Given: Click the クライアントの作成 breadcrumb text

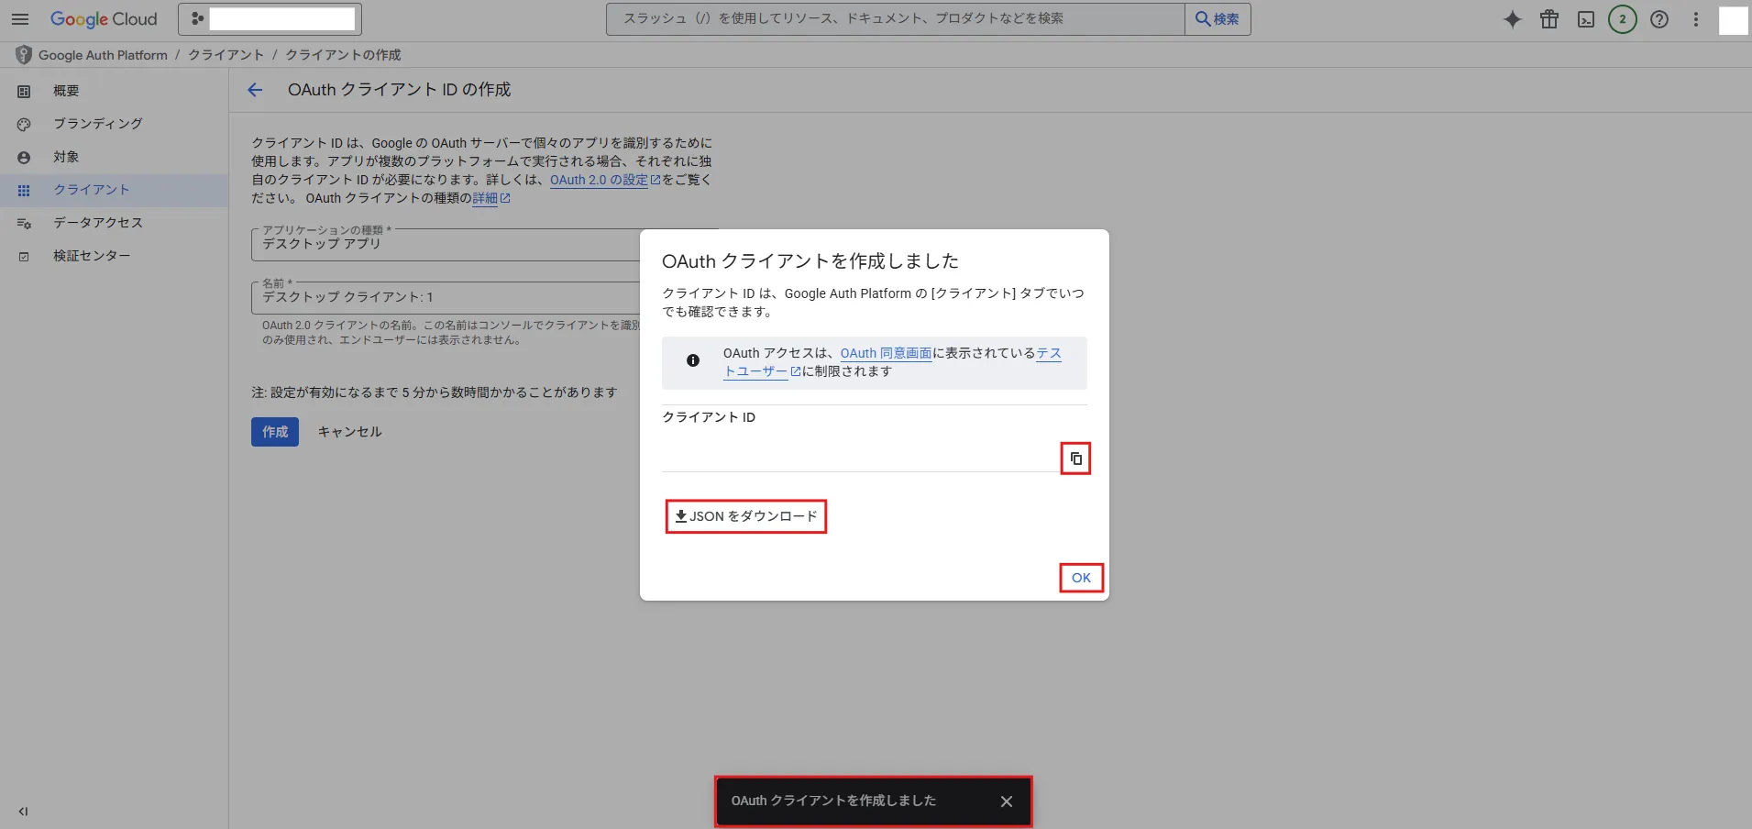Looking at the screenshot, I should tap(343, 55).
